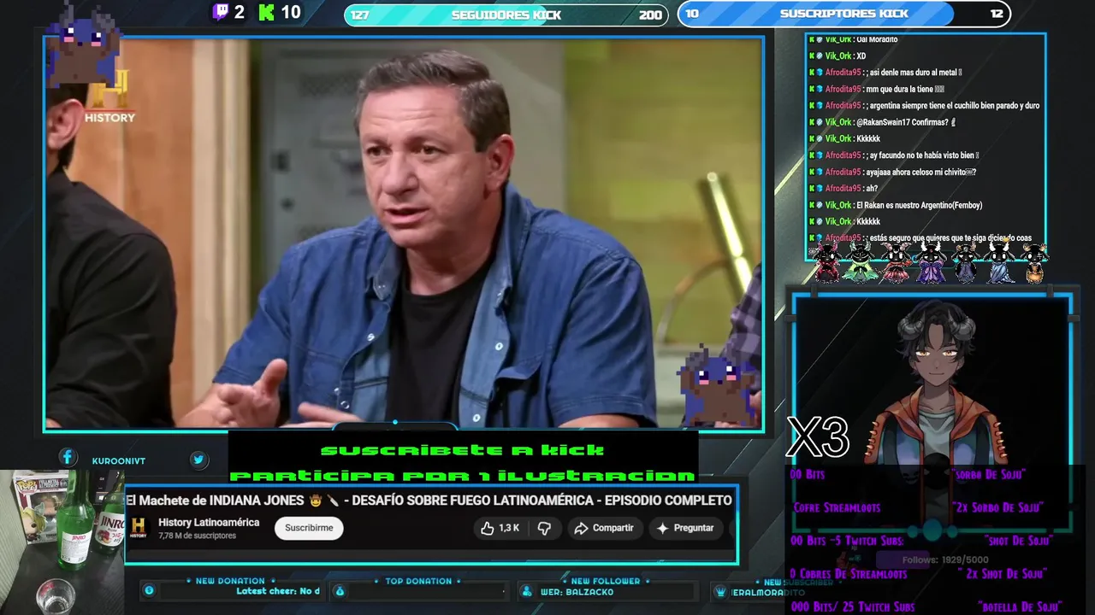Image resolution: width=1095 pixels, height=615 pixels.
Task: Click the SEGUIDORES KICK progress bar
Action: coord(506,15)
